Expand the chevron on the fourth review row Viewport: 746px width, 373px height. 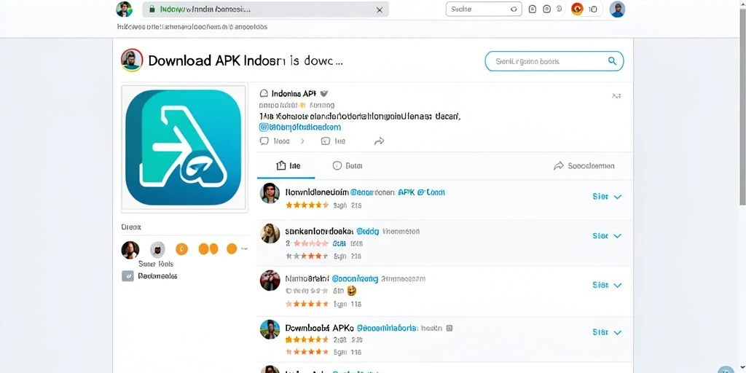pos(618,332)
